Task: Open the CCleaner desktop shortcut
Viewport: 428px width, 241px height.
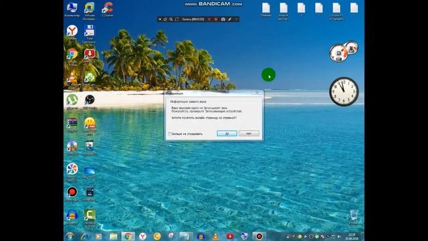Action: pyautogui.click(x=107, y=9)
